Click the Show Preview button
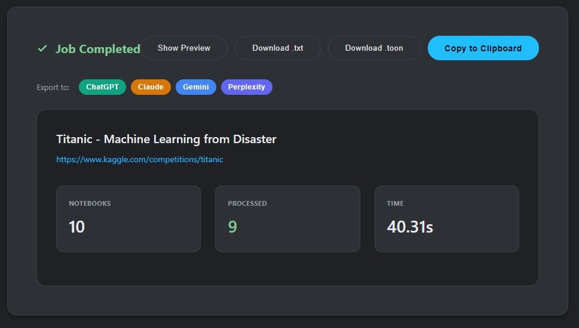 184,48
